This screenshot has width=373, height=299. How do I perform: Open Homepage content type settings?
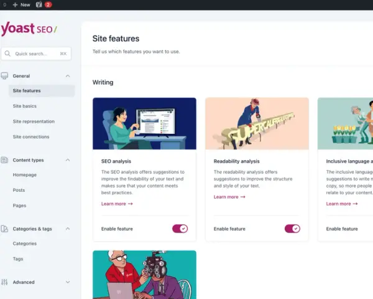[x=25, y=175]
